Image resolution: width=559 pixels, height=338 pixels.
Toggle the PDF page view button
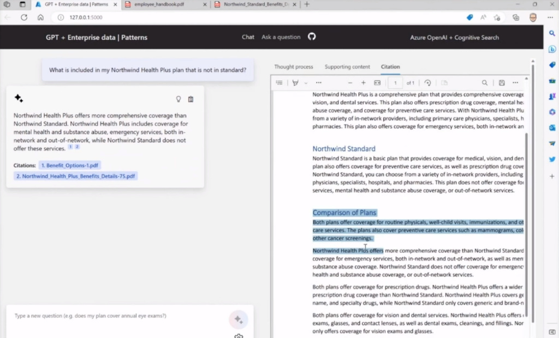coord(444,83)
